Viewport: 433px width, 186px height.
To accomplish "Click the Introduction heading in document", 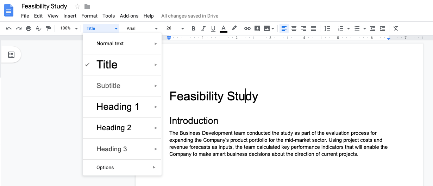I will tap(194, 121).
